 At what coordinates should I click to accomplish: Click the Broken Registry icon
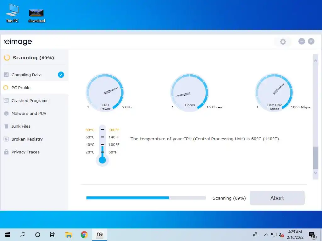(x=6, y=139)
